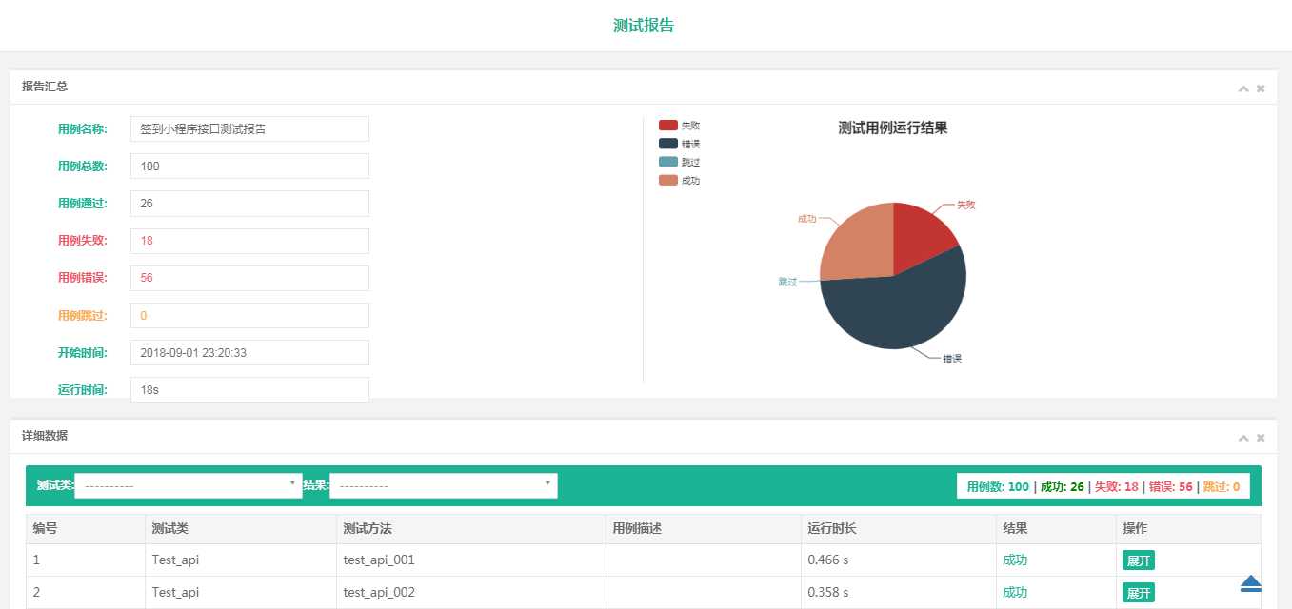Click the 运行时间 field showing 18s
The width and height of the screenshot is (1292, 609).
click(x=249, y=389)
